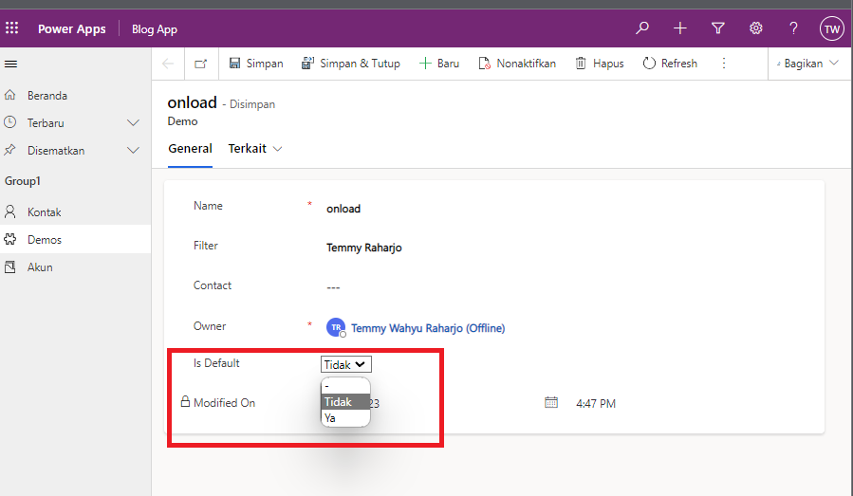The height and width of the screenshot is (496, 853).
Task: Select Tidak in the dropdown list
Action: tap(346, 402)
